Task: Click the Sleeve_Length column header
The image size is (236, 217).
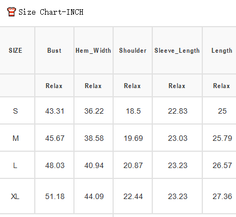Action: click(x=177, y=51)
